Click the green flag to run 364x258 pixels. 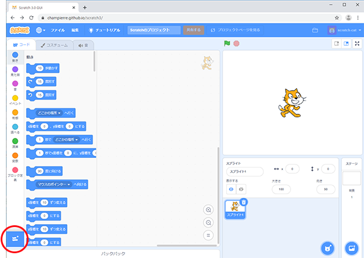(227, 43)
